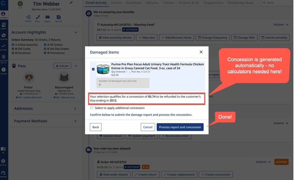The width and height of the screenshot is (294, 180).
Task: Click the number of damaged cans field
Action: click(x=123, y=83)
